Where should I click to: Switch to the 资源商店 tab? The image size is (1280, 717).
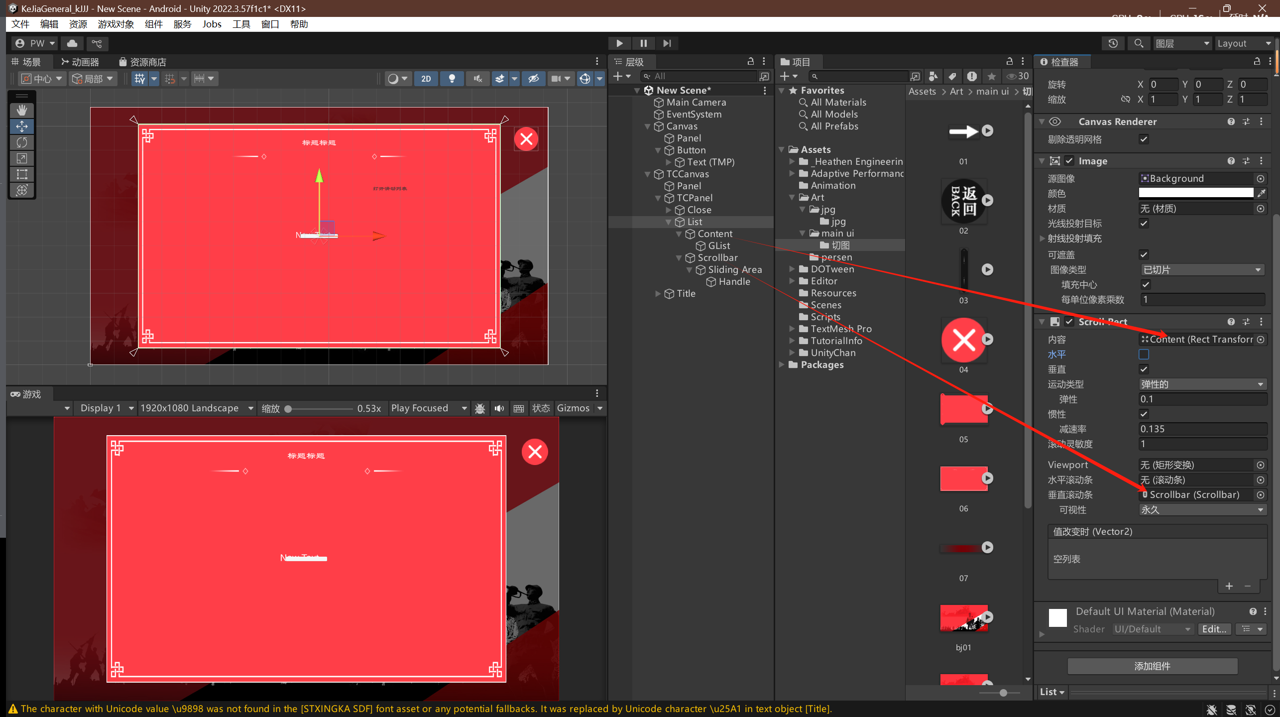(x=143, y=62)
